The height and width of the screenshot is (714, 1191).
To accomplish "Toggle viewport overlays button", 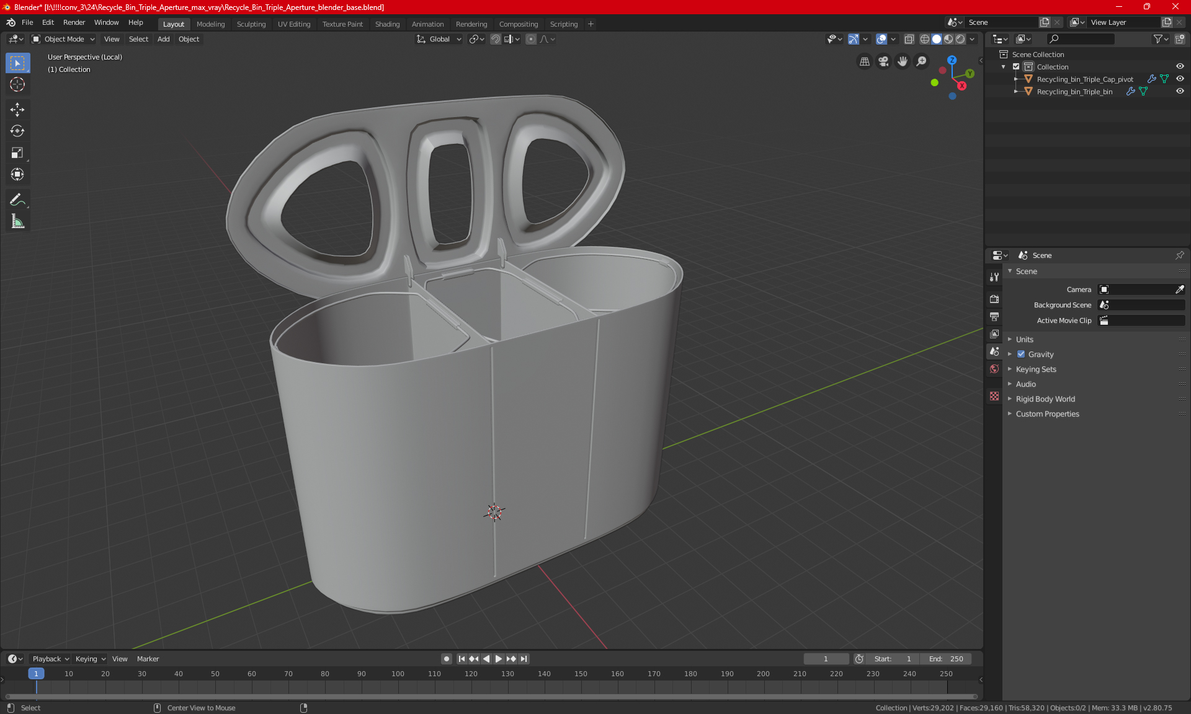I will click(881, 39).
